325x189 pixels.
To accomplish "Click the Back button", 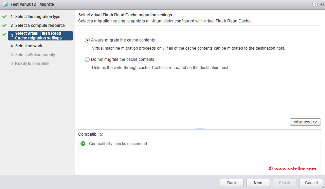I will [x=232, y=183].
